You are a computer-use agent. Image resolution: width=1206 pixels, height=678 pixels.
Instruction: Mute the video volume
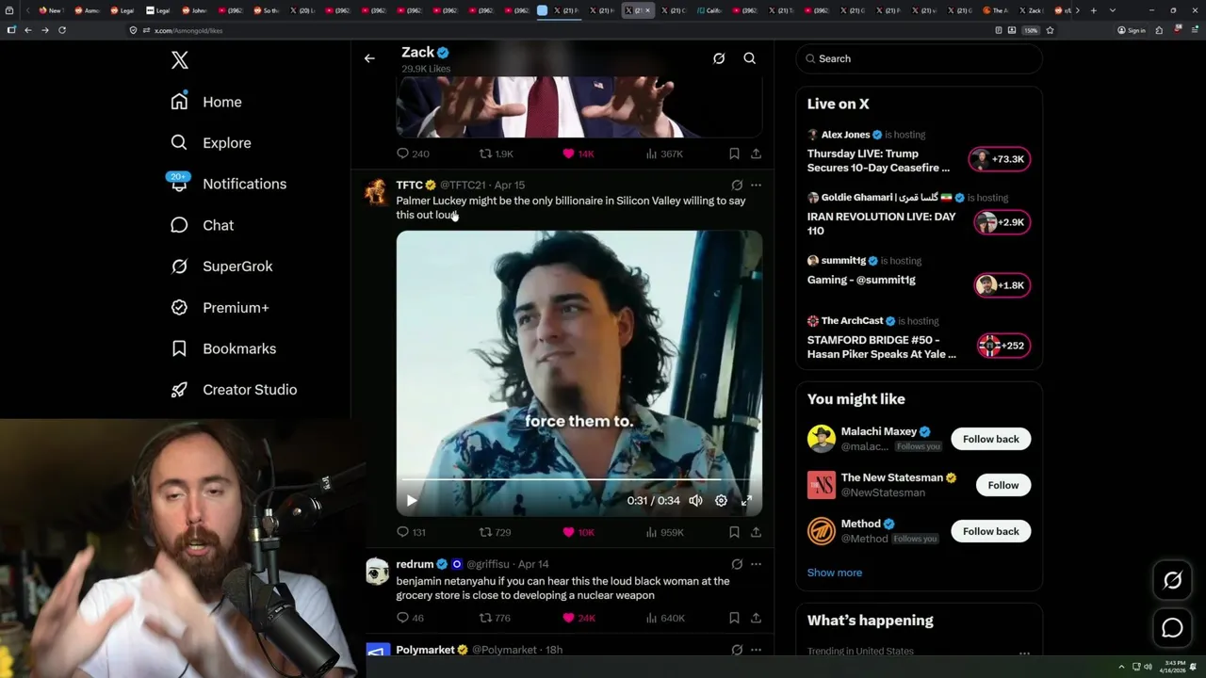(695, 501)
